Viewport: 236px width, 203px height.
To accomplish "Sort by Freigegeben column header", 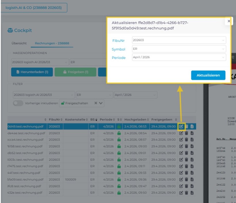I will tap(164, 120).
